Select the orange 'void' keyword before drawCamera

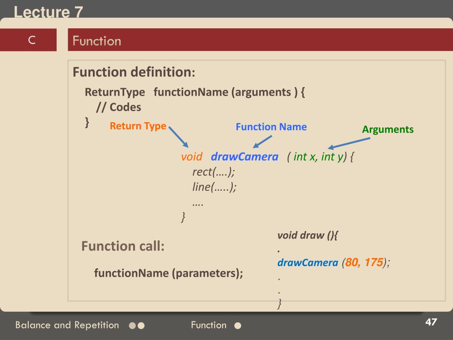coord(192,157)
